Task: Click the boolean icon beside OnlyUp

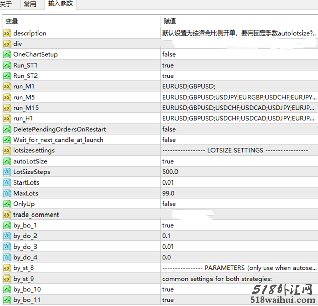Action: [x=7, y=204]
